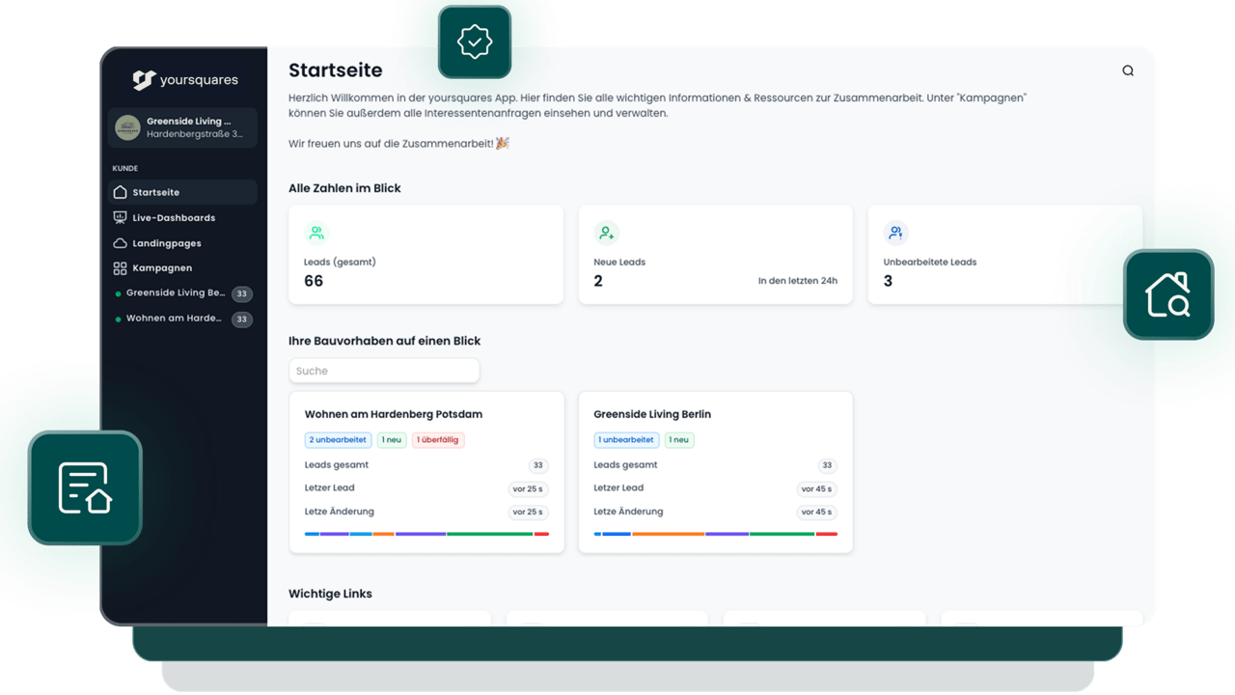Open Live-Dashboards menu item
The width and height of the screenshot is (1235, 695).
[182, 217]
